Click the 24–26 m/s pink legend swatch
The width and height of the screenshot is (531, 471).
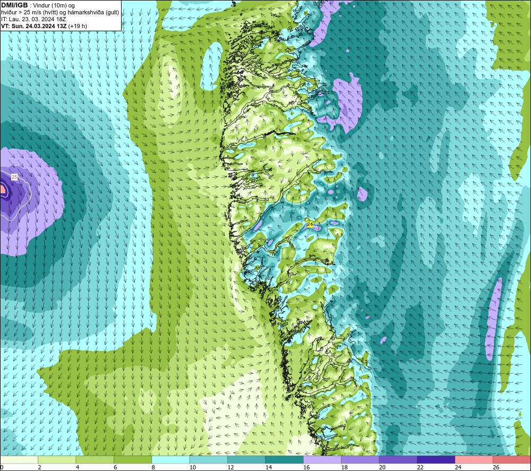[474, 460]
